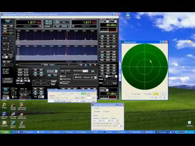Screen dimensions: 195x146
Task: Click the white blip on Diversity radar
Action: [x=150, y=62]
